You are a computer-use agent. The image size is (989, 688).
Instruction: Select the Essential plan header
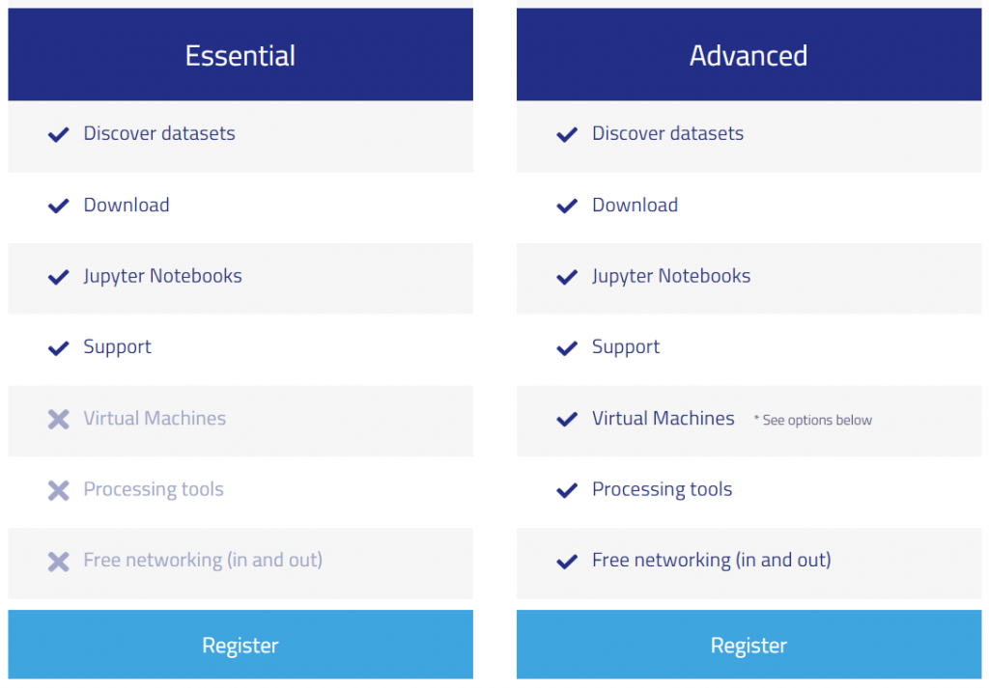click(x=240, y=55)
